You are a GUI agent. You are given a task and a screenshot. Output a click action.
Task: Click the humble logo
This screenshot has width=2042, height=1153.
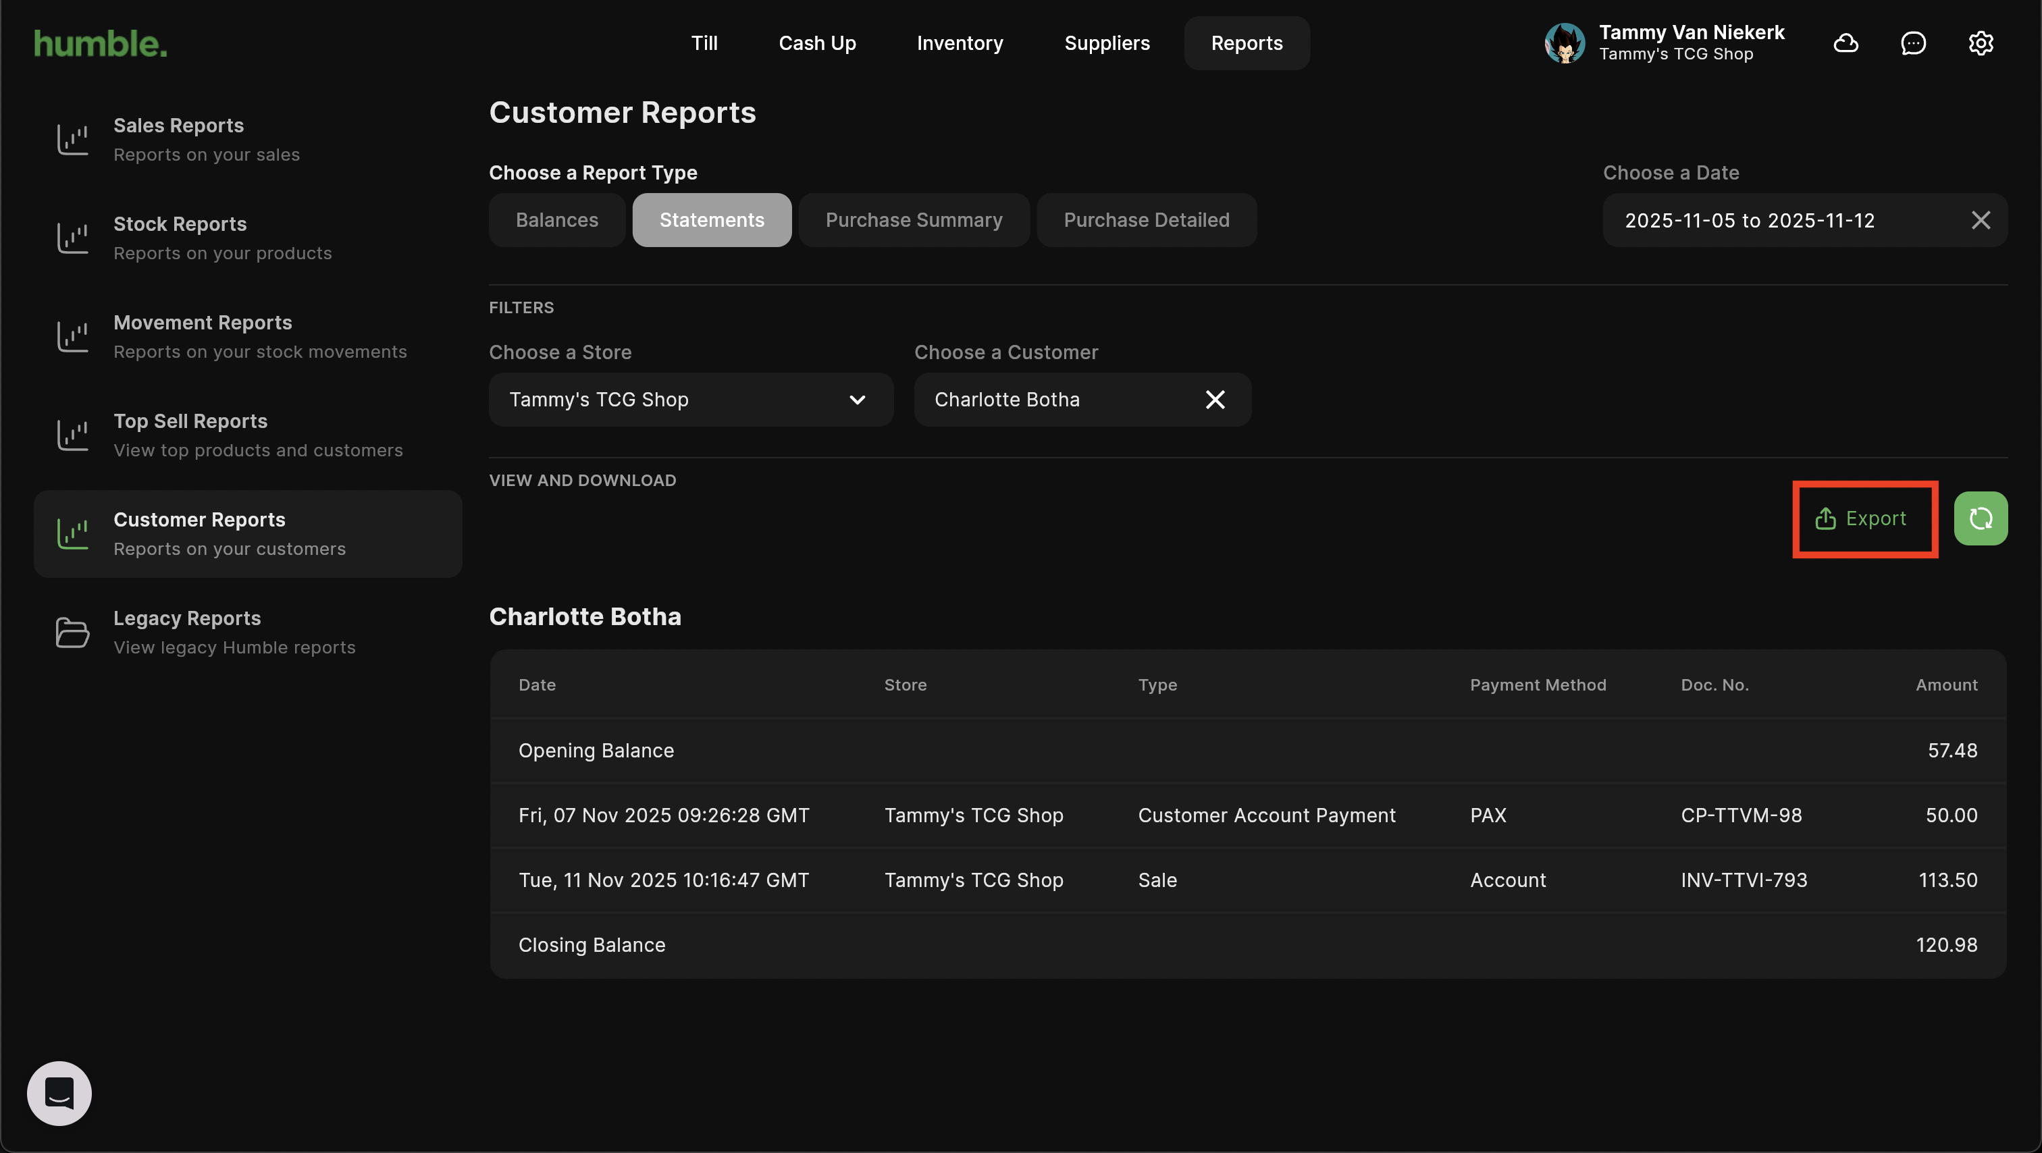click(101, 43)
